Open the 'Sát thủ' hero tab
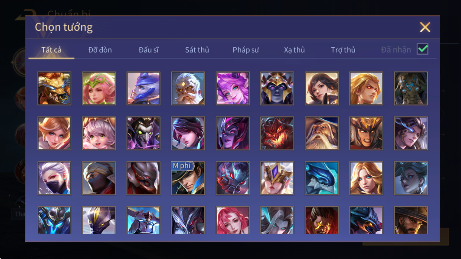461x259 pixels. (x=197, y=50)
